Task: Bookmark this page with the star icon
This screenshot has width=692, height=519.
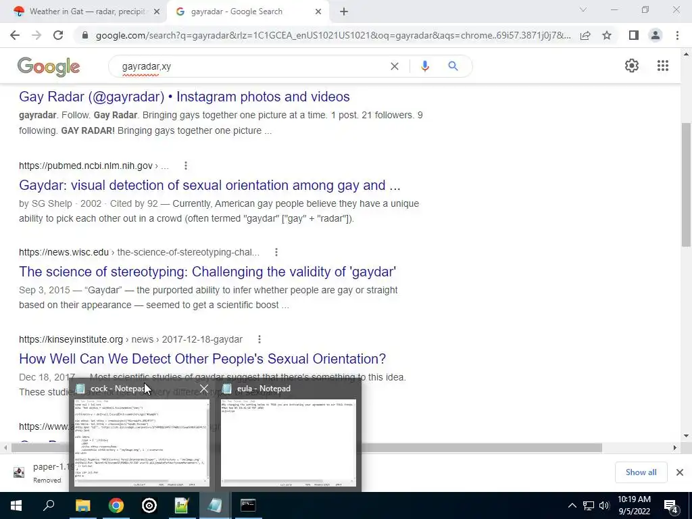Action: click(607, 35)
